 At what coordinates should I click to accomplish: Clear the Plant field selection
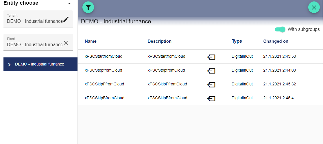(x=66, y=43)
